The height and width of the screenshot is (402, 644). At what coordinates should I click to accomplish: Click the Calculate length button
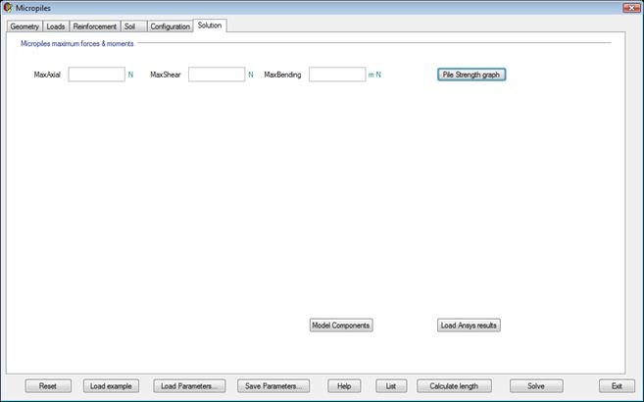point(454,386)
